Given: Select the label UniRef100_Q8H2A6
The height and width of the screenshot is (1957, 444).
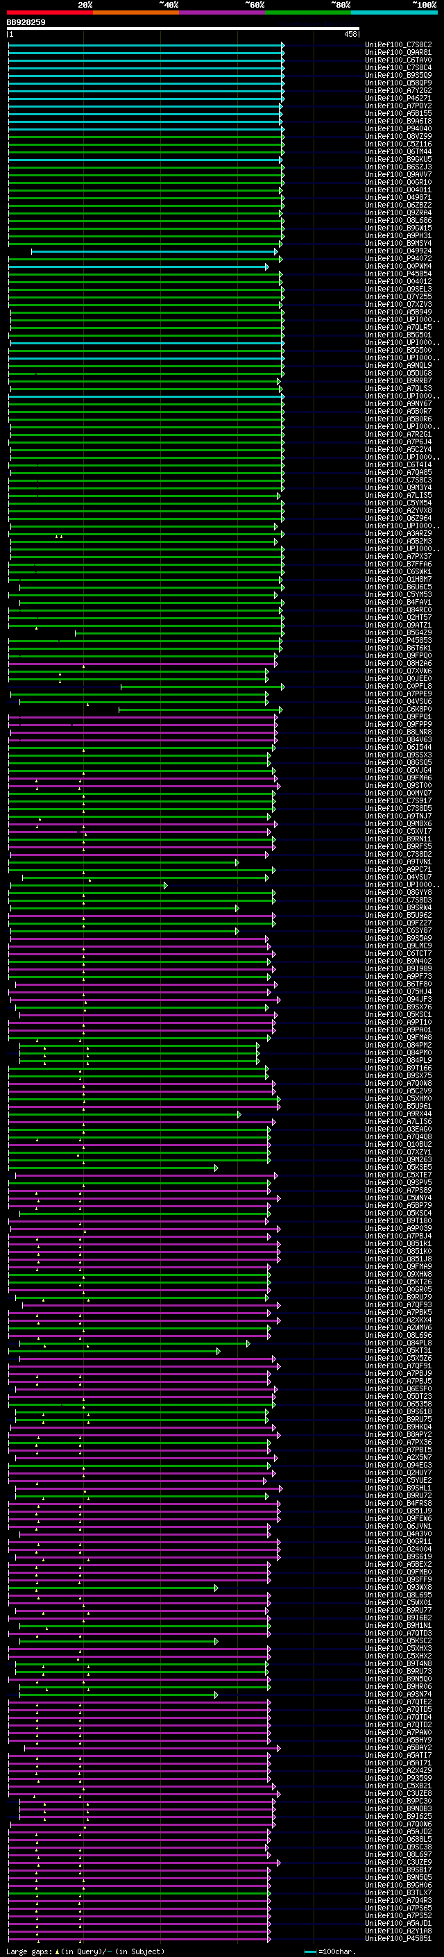Looking at the screenshot, I should click(398, 663).
